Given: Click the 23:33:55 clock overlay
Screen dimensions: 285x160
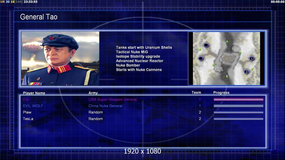Looking at the screenshot, I should coord(30,2).
